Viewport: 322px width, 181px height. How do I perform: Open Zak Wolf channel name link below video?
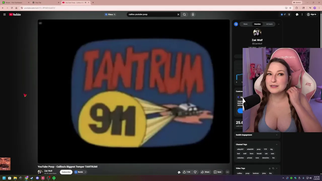(48, 171)
